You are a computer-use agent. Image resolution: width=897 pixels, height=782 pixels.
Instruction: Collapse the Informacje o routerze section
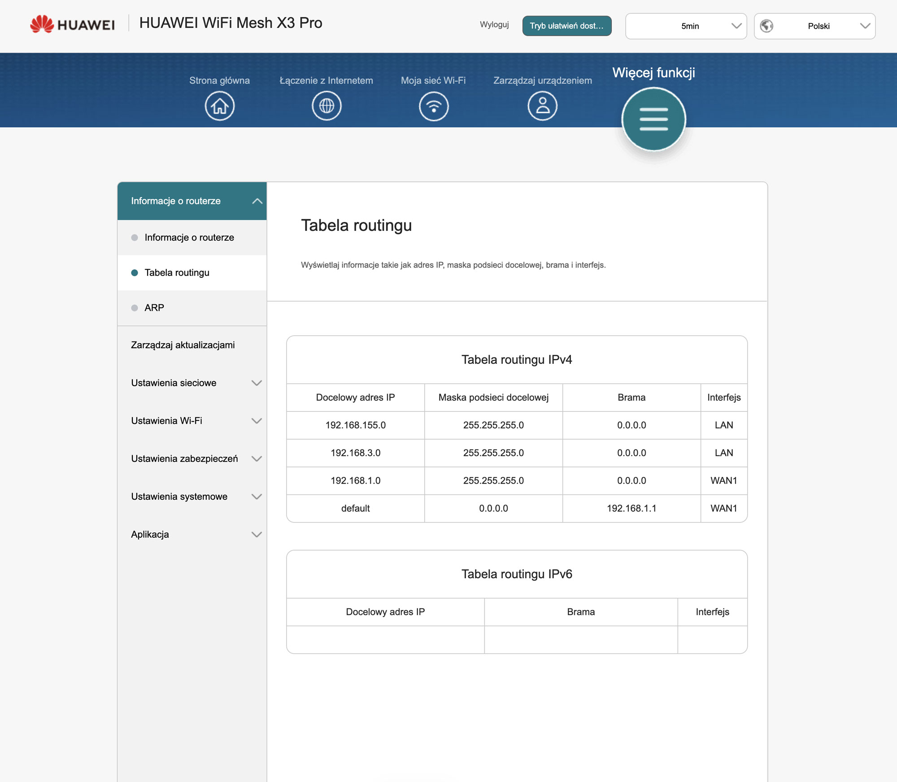pos(257,201)
